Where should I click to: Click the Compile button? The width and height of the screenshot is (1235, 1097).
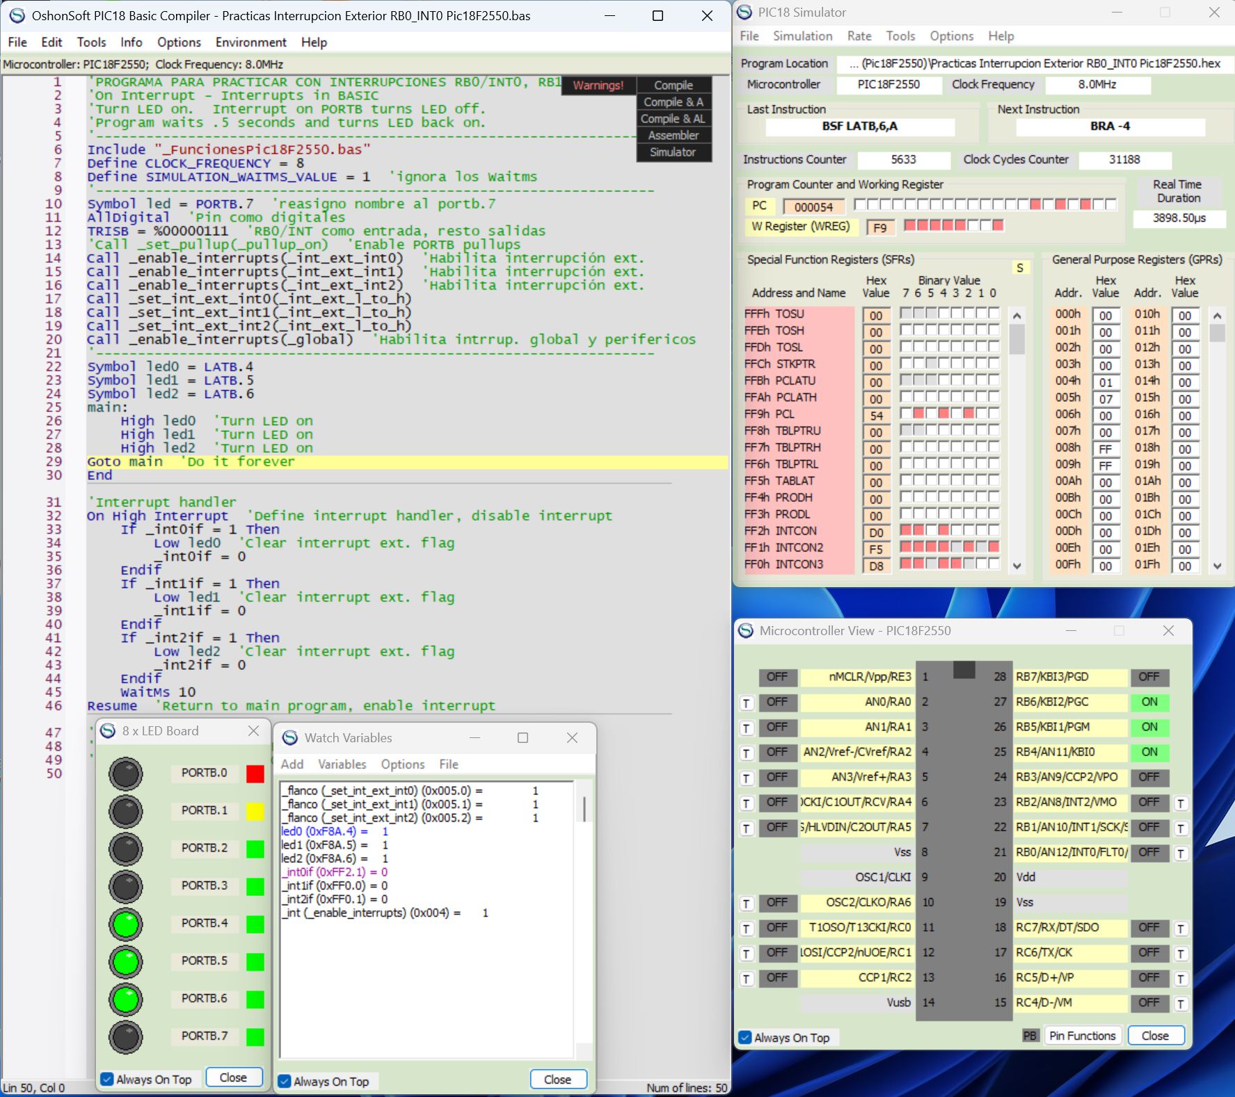coord(674,86)
